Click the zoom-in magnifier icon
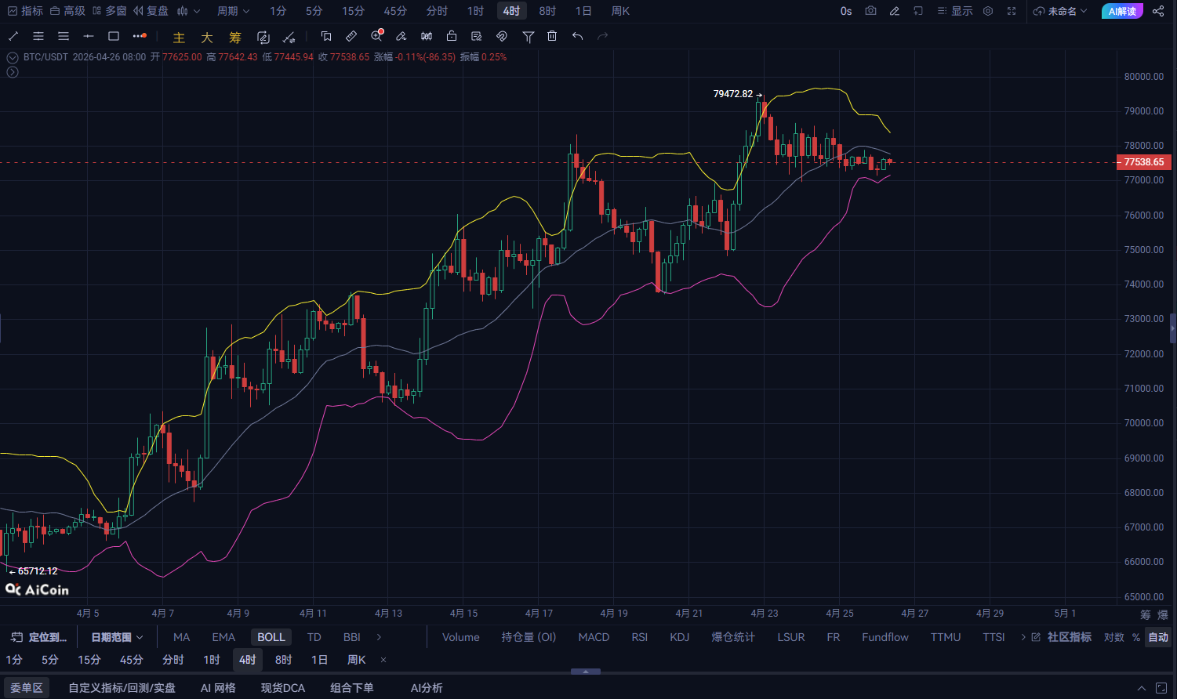This screenshot has width=1177, height=699. tap(377, 35)
